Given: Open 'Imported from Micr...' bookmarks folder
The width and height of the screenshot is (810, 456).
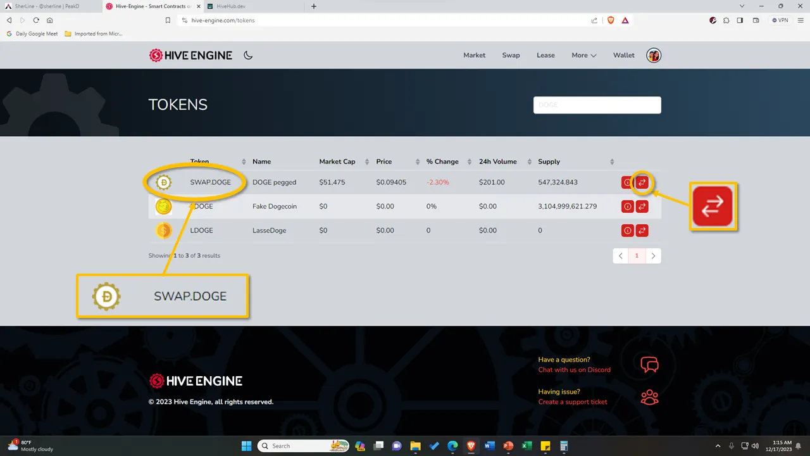Looking at the screenshot, I should point(94,34).
